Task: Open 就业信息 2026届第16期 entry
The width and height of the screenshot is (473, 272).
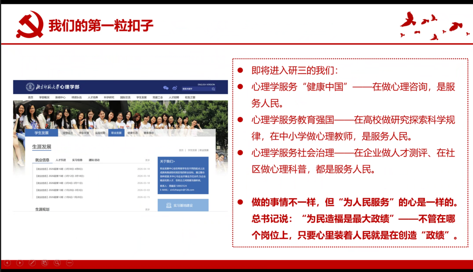Action: 59,169
